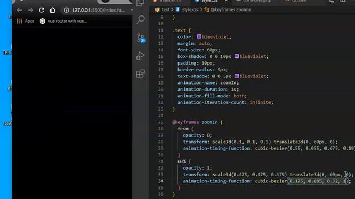The height and width of the screenshot is (199, 355).
Task: Click the 'margin: auto;' declaration
Action: click(x=195, y=43)
